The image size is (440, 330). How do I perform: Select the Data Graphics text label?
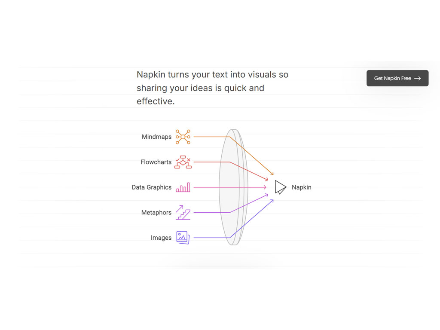pos(152,187)
